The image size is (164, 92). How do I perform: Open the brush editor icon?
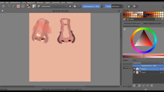[34, 6]
